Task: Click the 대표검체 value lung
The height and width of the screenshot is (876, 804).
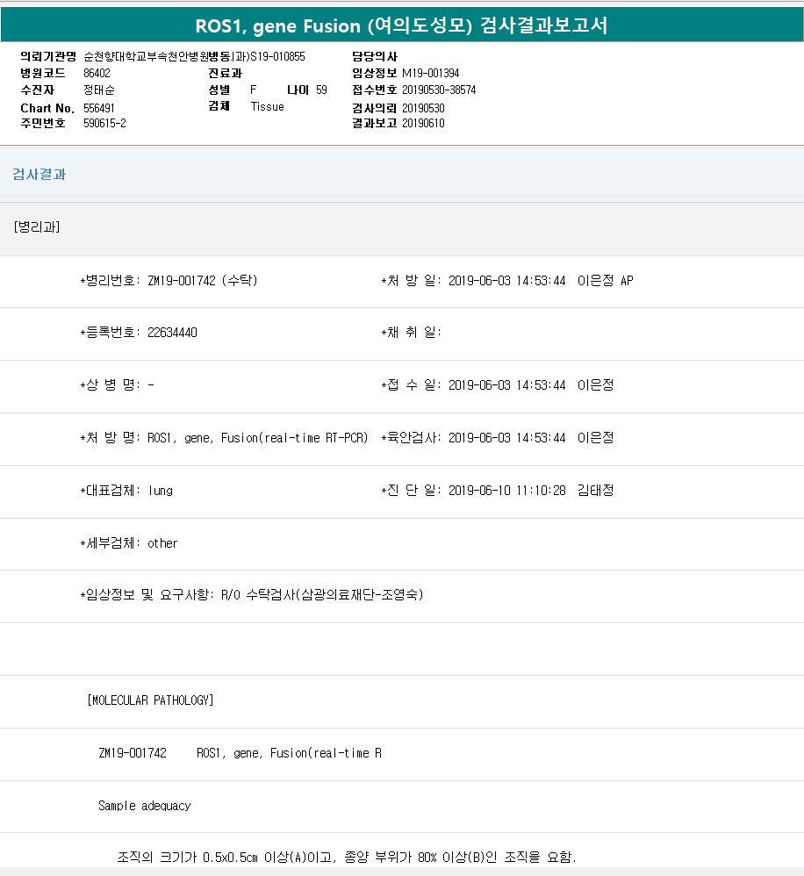Action: [161, 491]
